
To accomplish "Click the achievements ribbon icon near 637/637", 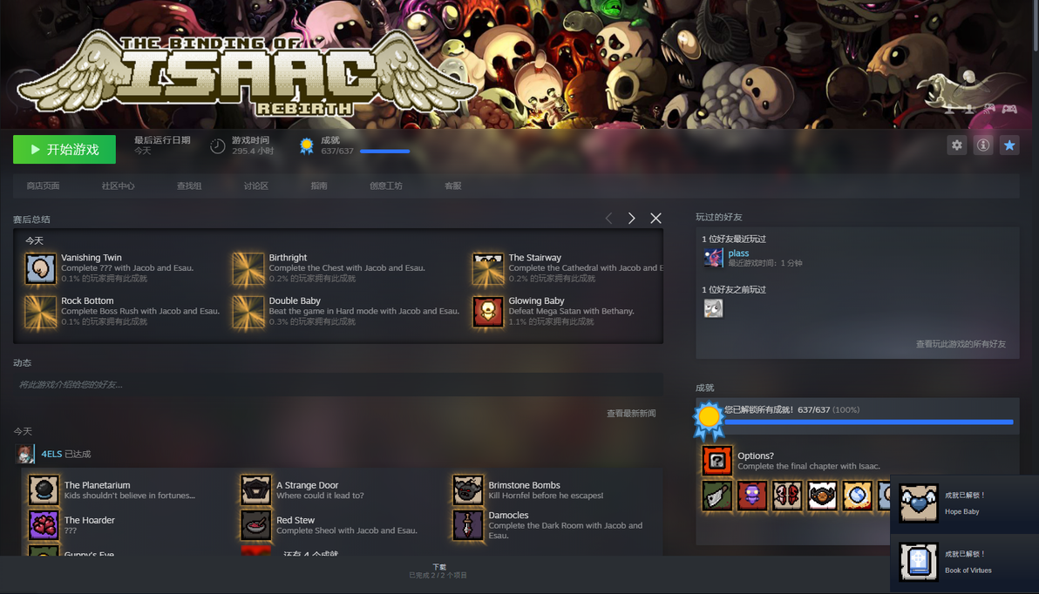I will pyautogui.click(x=306, y=145).
